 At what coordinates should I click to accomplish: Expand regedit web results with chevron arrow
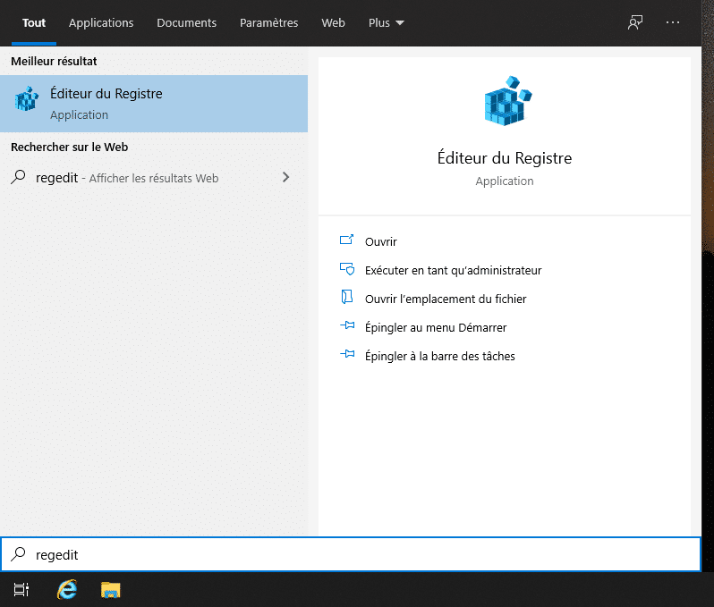point(286,177)
